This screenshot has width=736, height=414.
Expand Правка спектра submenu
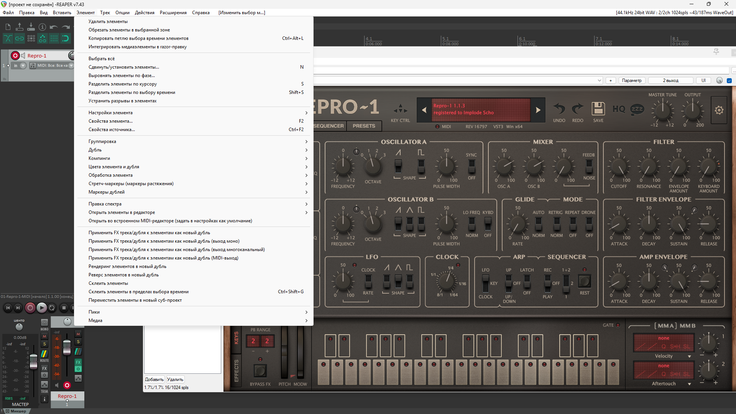click(x=194, y=204)
